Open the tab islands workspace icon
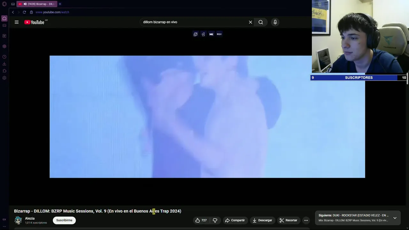This screenshot has width=409, height=230. pyautogui.click(x=13, y=4)
